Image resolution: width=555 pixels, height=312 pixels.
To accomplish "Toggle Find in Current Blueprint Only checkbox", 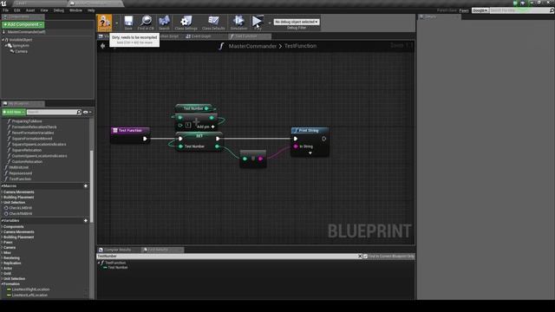I will tap(365, 257).
